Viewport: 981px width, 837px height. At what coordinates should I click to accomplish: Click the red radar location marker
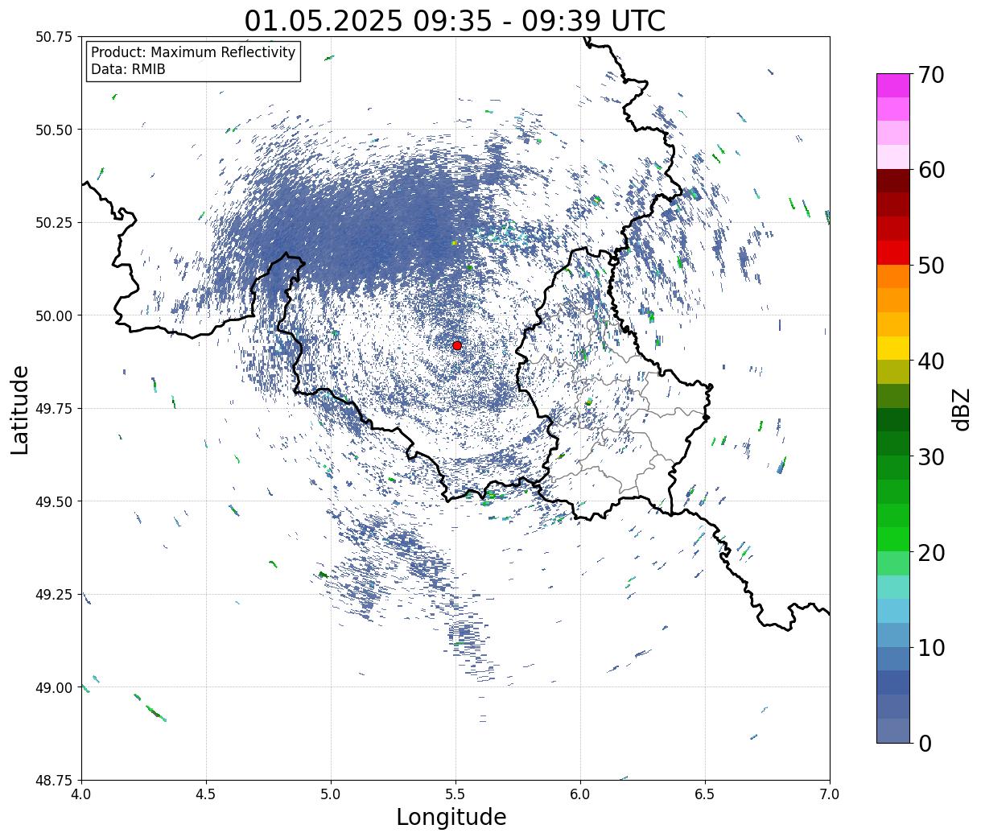click(x=457, y=345)
